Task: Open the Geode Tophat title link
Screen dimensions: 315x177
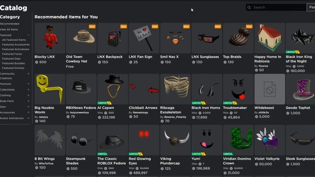Action: (x=298, y=108)
